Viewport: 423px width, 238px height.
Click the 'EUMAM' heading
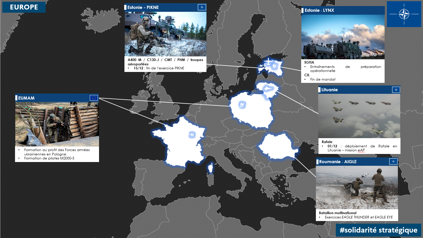(x=26, y=98)
